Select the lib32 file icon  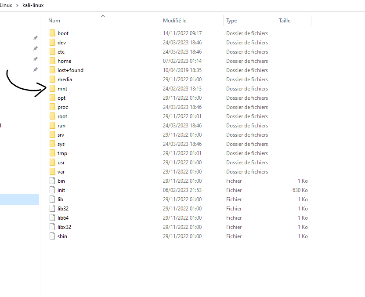52,209
